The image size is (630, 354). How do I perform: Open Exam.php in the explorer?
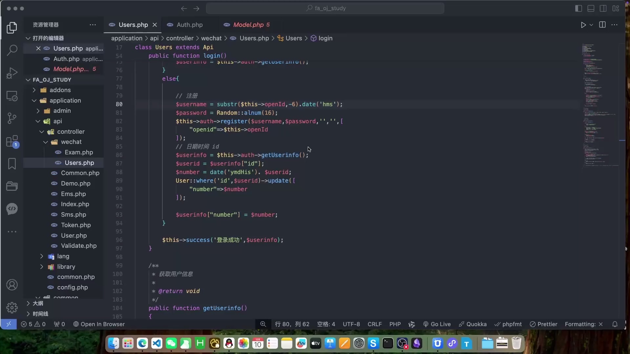tap(79, 152)
